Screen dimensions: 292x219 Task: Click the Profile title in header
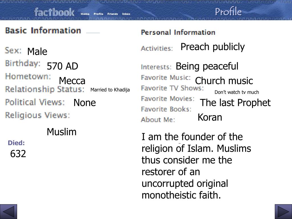pyautogui.click(x=228, y=12)
